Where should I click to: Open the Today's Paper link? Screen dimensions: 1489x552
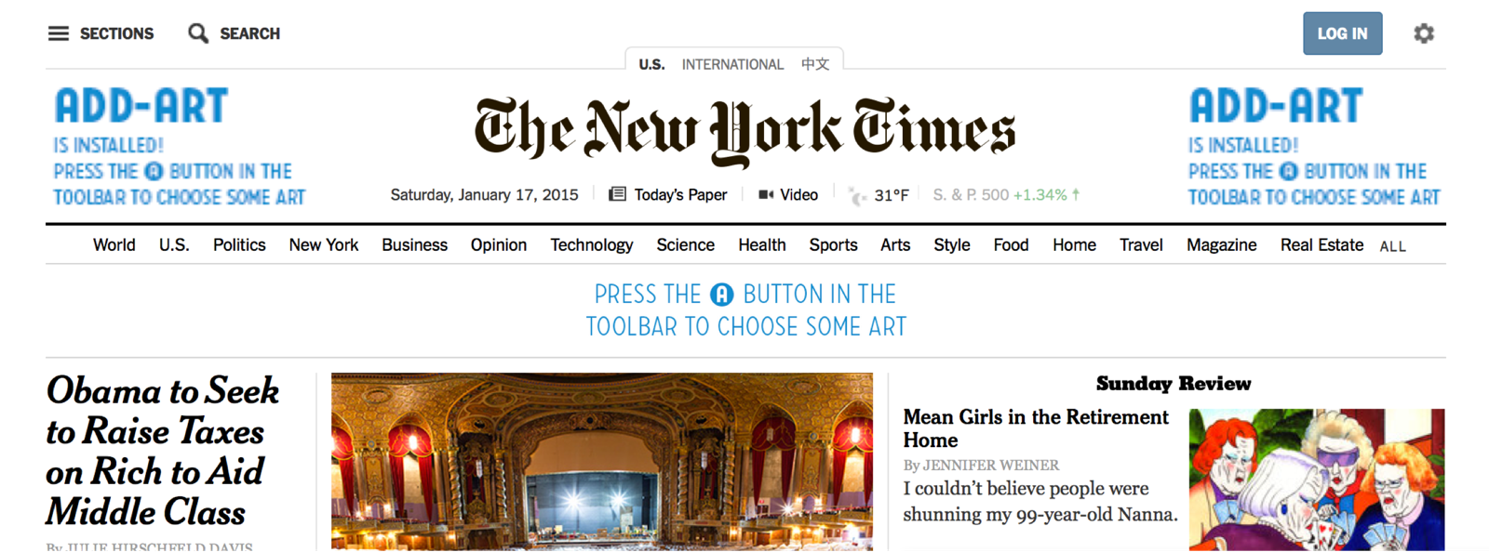point(680,194)
